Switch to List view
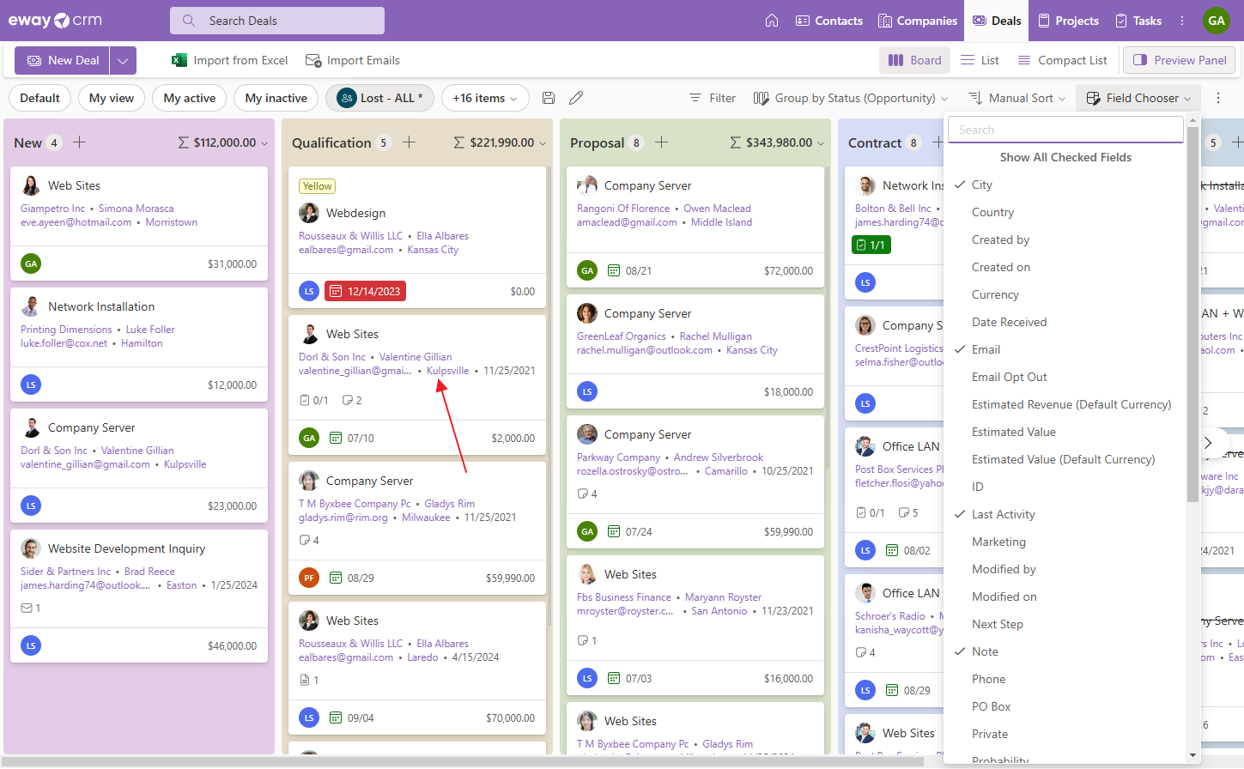 click(x=980, y=60)
